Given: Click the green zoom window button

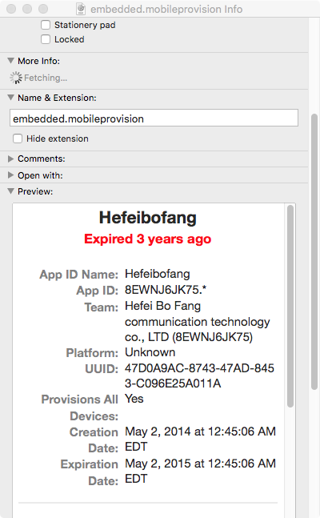Looking at the screenshot, I should point(43,9).
